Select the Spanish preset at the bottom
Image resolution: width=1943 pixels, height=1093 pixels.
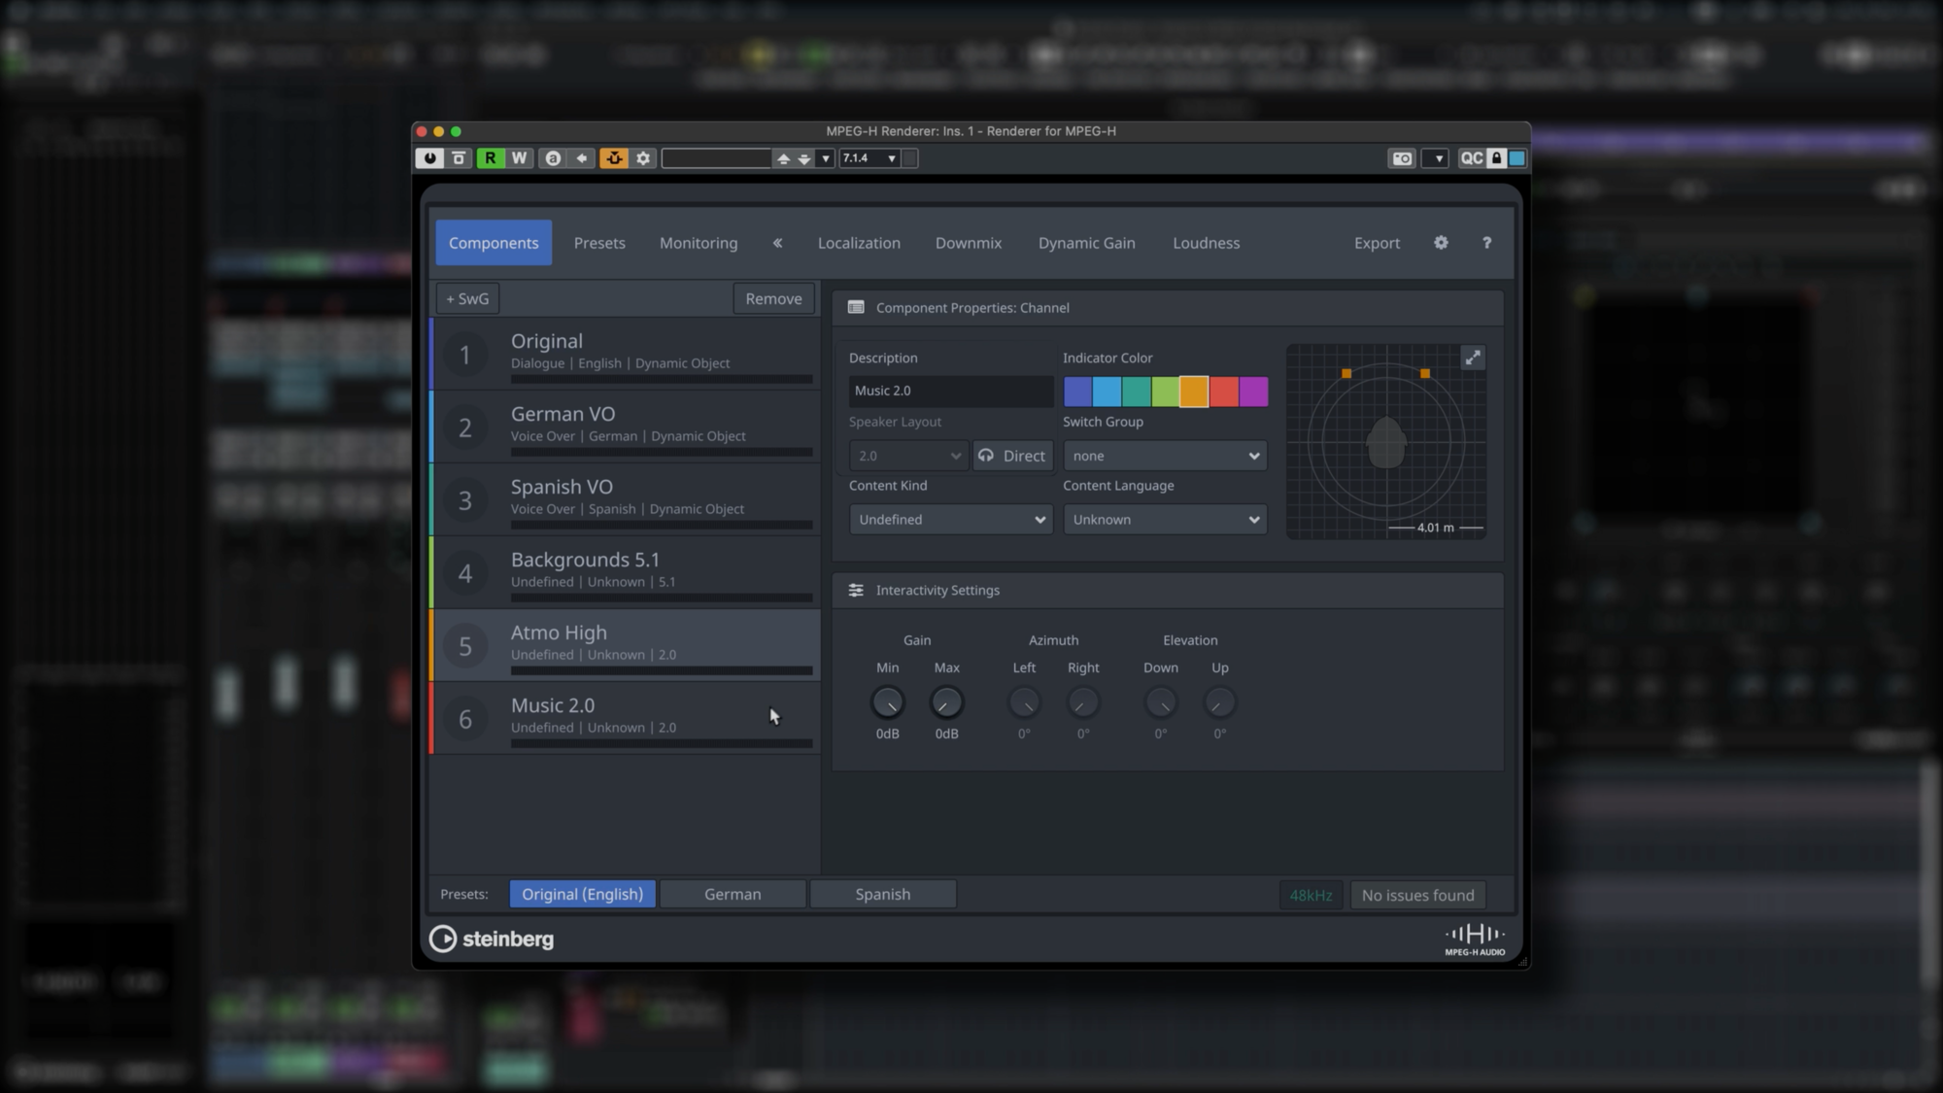click(882, 893)
